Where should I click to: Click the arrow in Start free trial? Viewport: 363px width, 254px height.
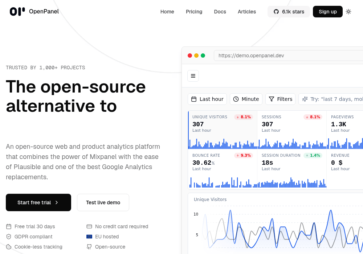(57, 202)
